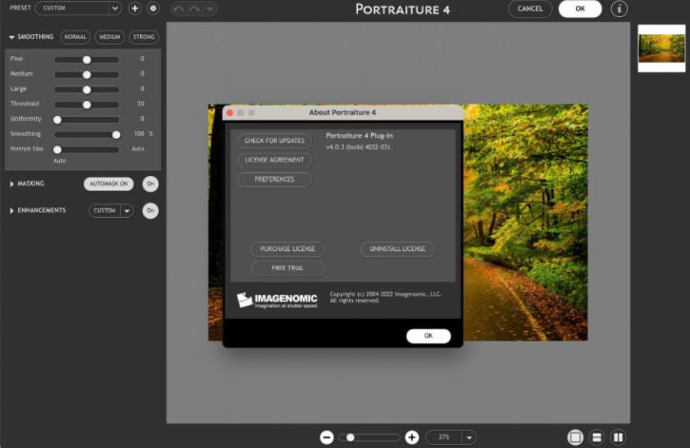Toggle Masking On switch
Screen dimensions: 690x448
150,184
